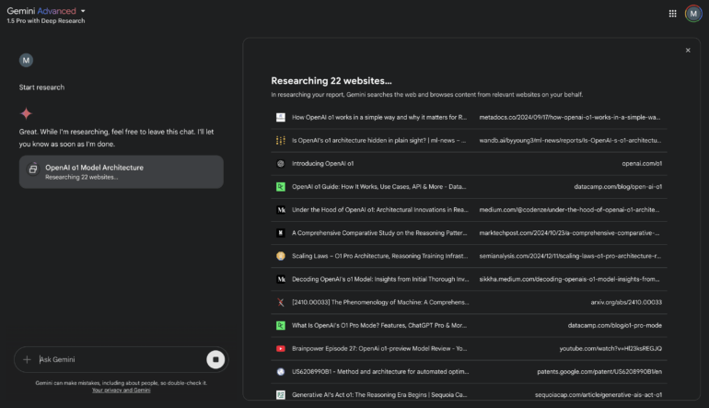This screenshot has width=709, height=408.
Task: Open the Sequoia Generative AI's Act o1 result
Action: 379,394
